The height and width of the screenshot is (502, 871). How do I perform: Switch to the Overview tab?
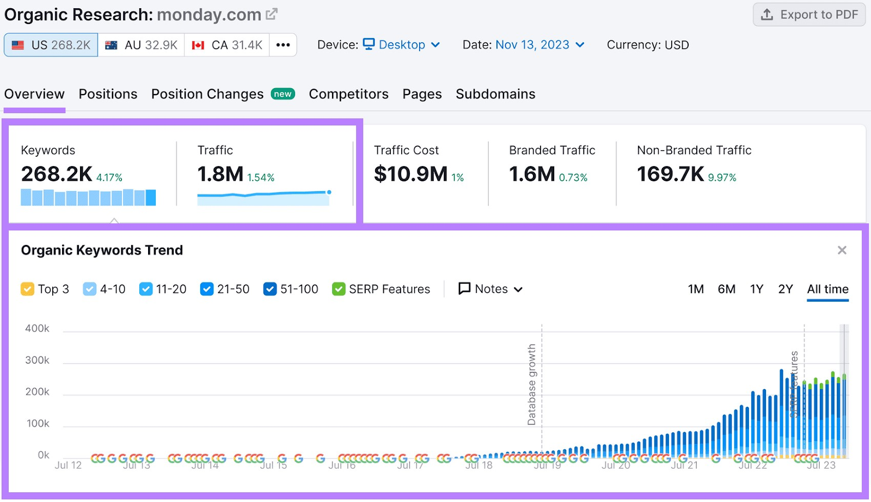(34, 94)
